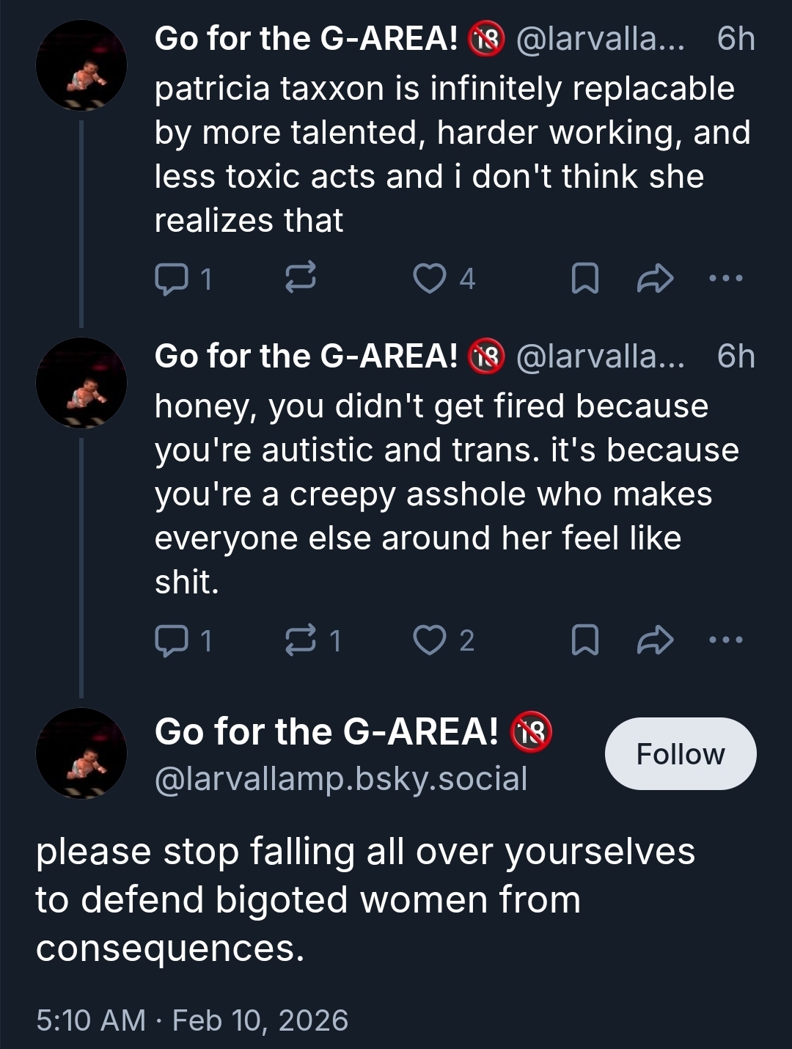This screenshot has height=1049, width=792.
Task: Open more options on second post
Action: click(726, 640)
